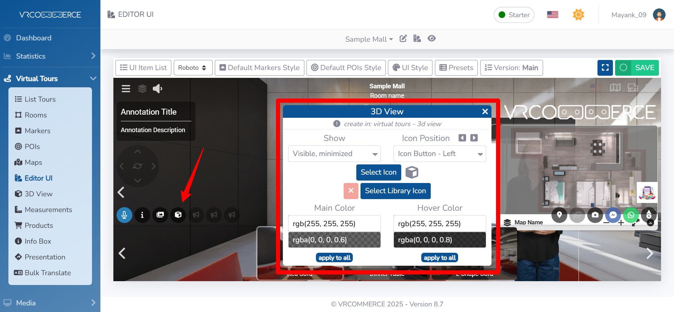This screenshot has width=674, height=312.
Task: Open the UI Style tab
Action: [x=410, y=68]
